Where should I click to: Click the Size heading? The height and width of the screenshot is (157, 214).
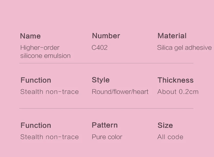coord(165,126)
